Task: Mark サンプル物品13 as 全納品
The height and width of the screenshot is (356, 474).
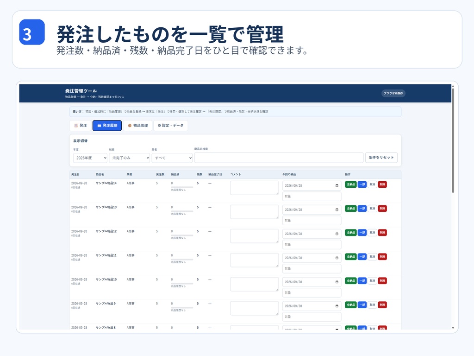Action: [351, 209]
